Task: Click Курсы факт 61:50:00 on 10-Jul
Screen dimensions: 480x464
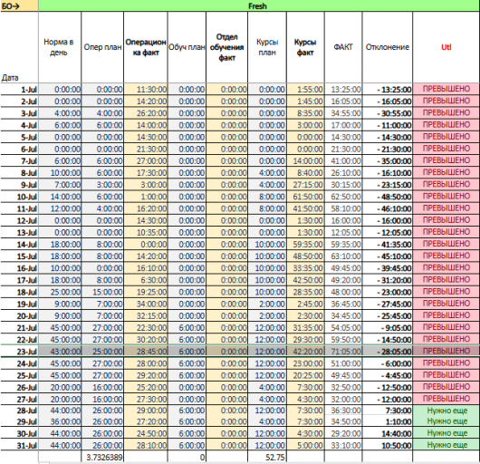Action: point(305,197)
